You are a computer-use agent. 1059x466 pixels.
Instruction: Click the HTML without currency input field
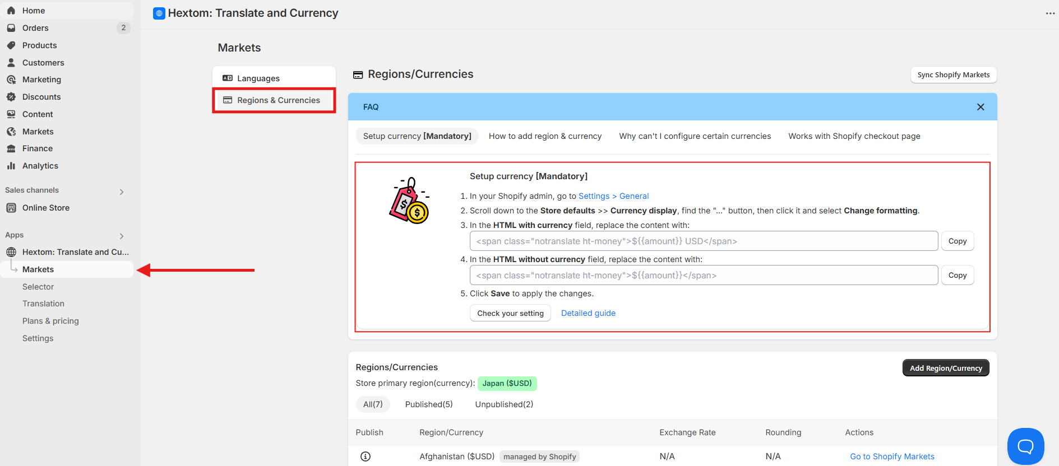704,276
